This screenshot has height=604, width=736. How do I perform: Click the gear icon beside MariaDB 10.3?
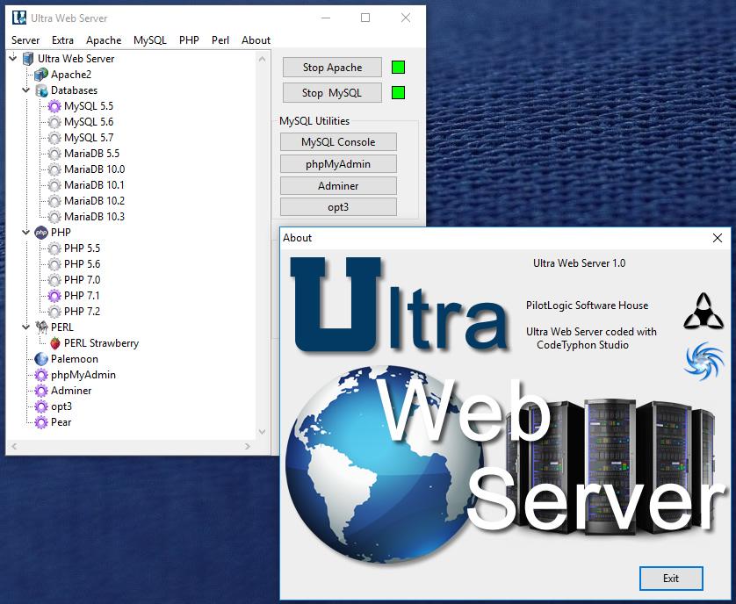click(54, 217)
